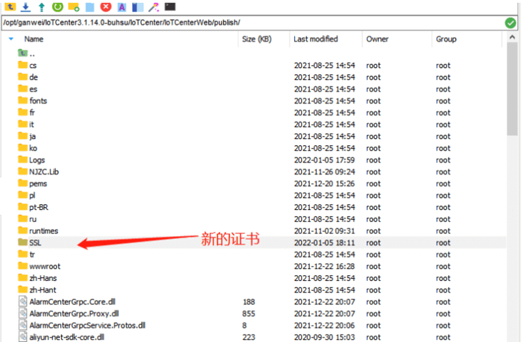Select the fonts folder
The width and height of the screenshot is (523, 342).
[x=38, y=101]
